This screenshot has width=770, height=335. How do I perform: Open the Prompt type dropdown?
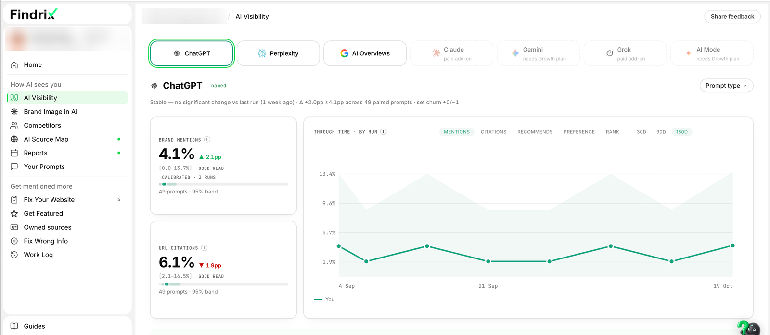click(x=726, y=86)
